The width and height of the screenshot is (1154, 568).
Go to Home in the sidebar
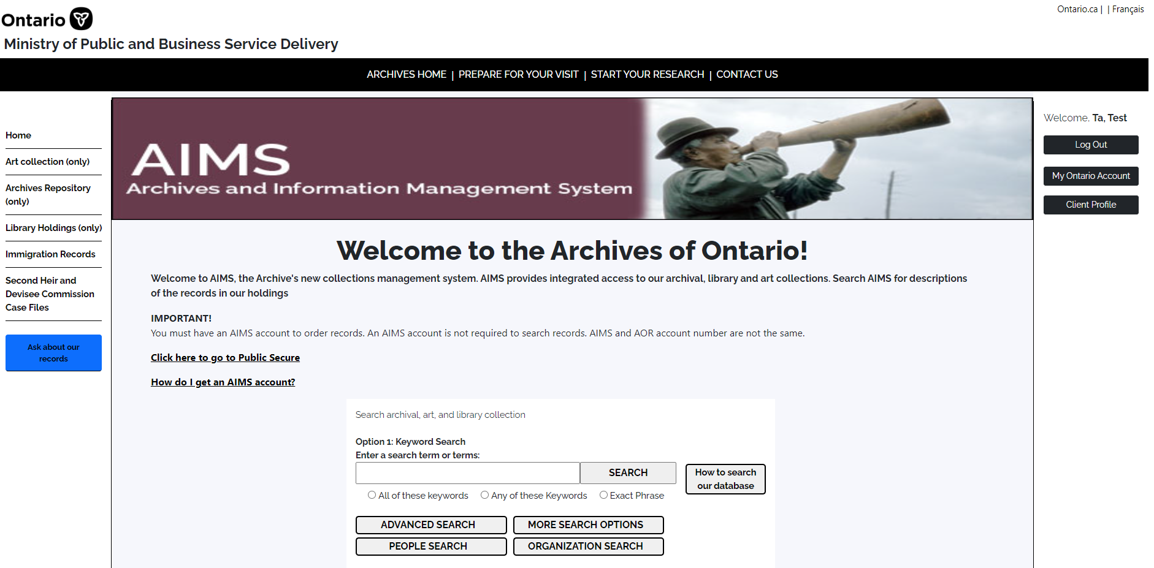coord(18,135)
